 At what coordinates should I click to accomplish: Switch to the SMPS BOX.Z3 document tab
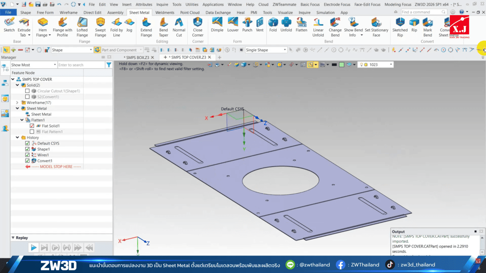(x=138, y=57)
